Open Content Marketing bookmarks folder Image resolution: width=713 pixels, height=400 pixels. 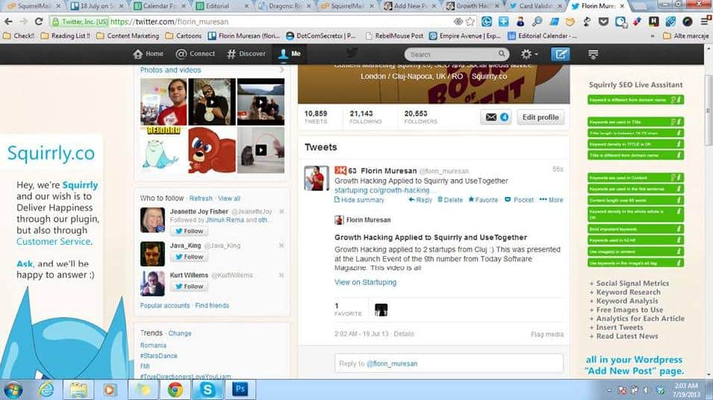click(x=128, y=36)
